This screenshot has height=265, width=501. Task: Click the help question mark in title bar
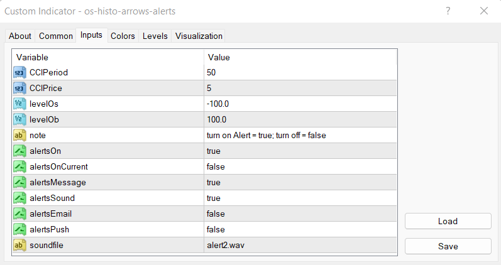pos(448,11)
